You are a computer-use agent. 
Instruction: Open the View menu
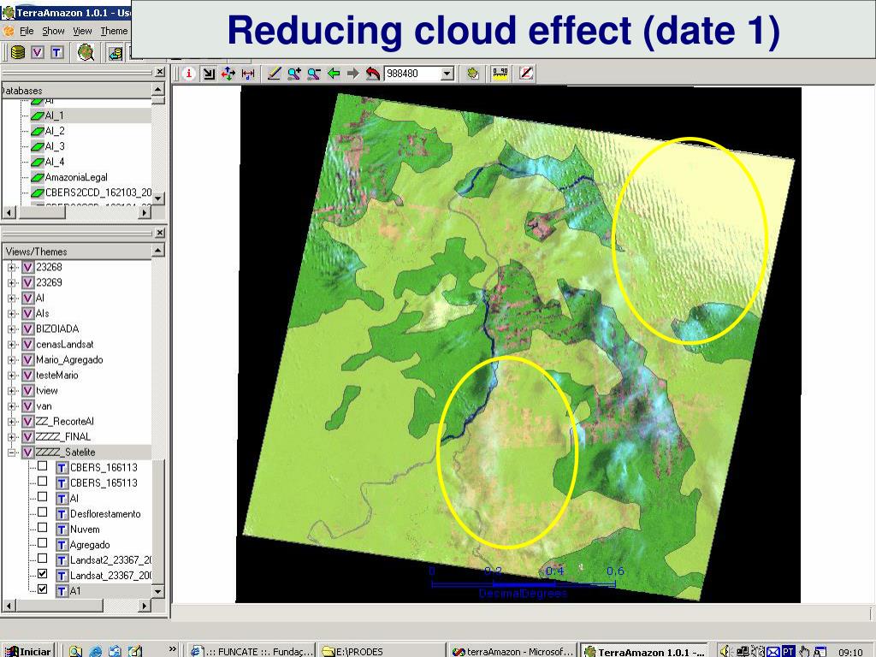82,31
